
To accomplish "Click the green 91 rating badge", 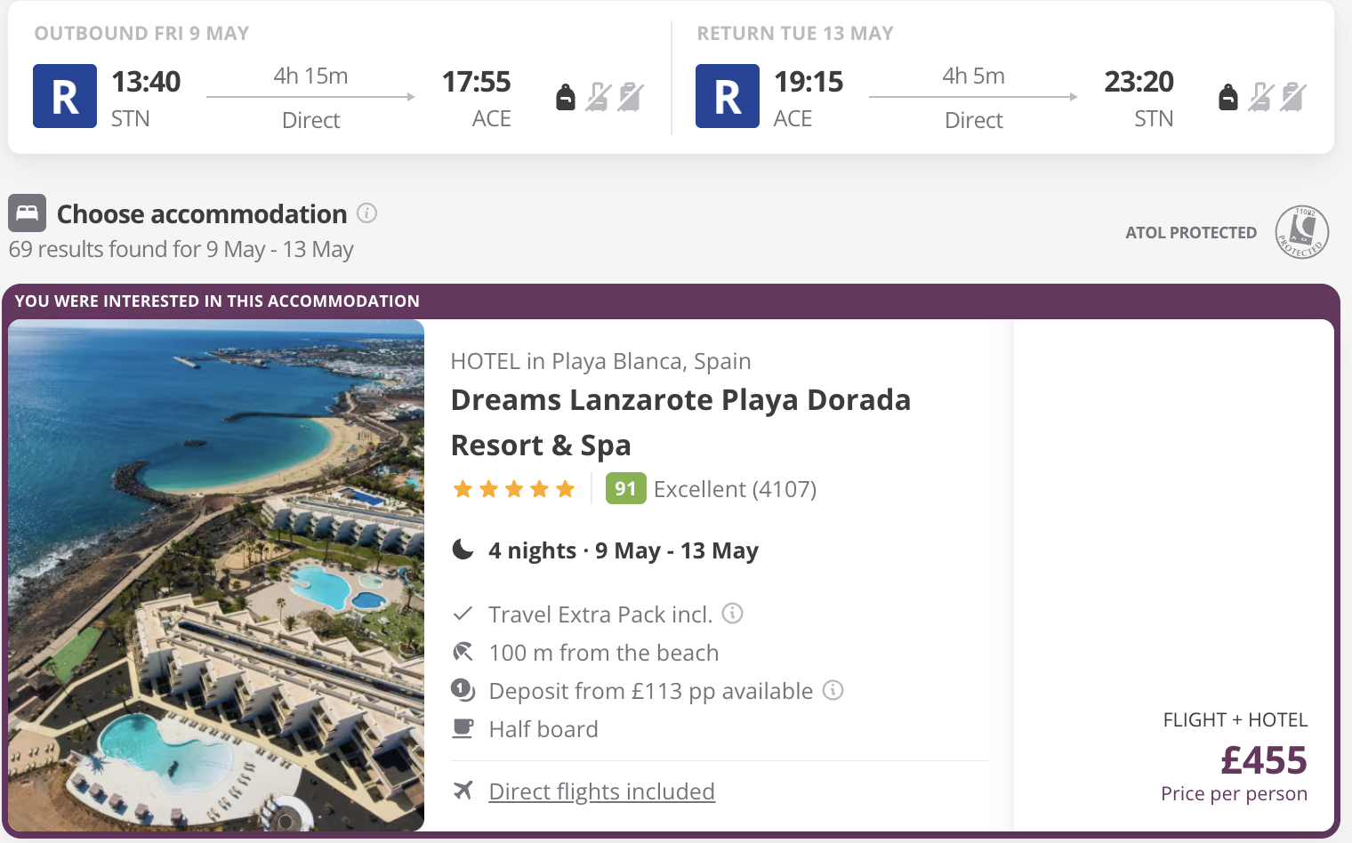I will click(625, 488).
